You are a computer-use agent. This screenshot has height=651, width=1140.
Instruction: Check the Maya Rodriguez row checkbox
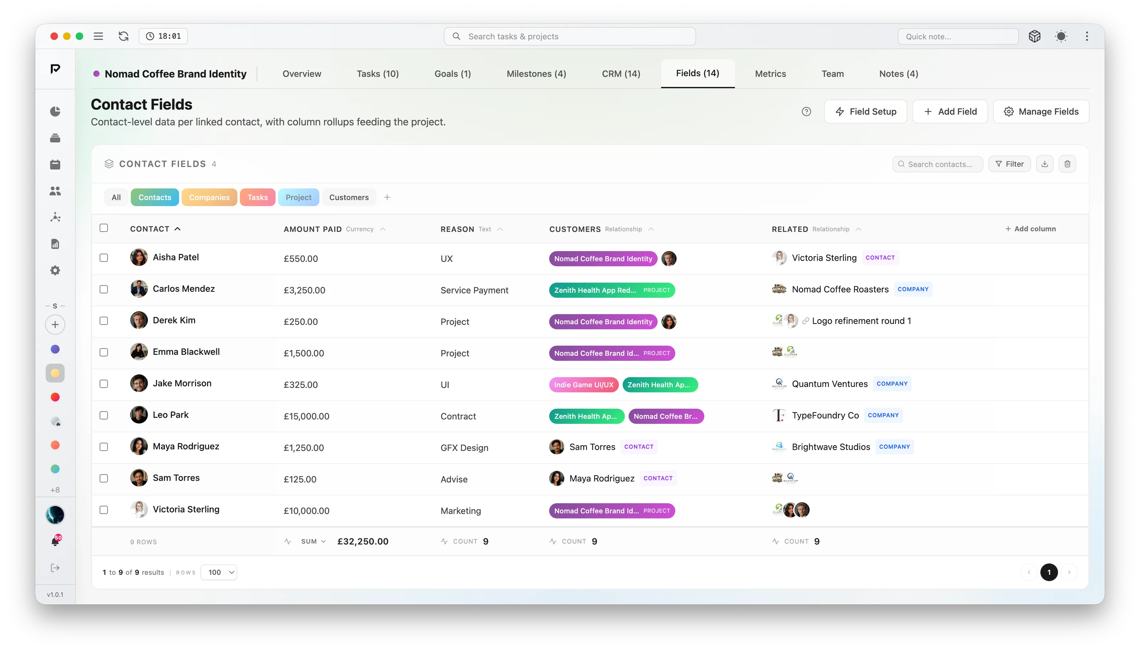pyautogui.click(x=104, y=447)
